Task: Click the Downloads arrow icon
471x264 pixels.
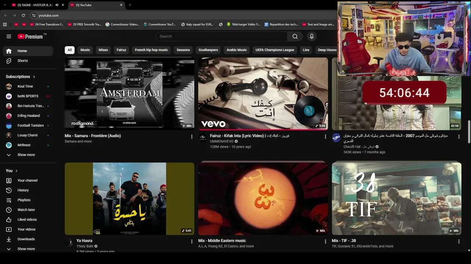Action: pos(9,239)
